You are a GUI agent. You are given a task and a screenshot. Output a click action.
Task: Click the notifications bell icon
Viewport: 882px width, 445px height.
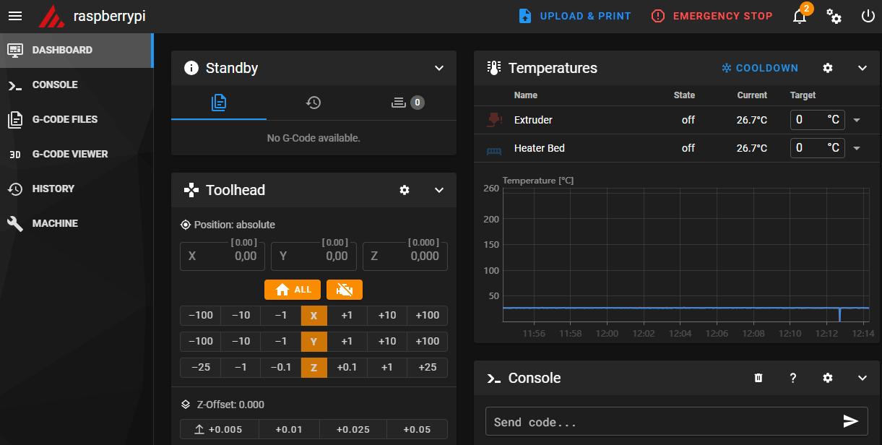[800, 17]
